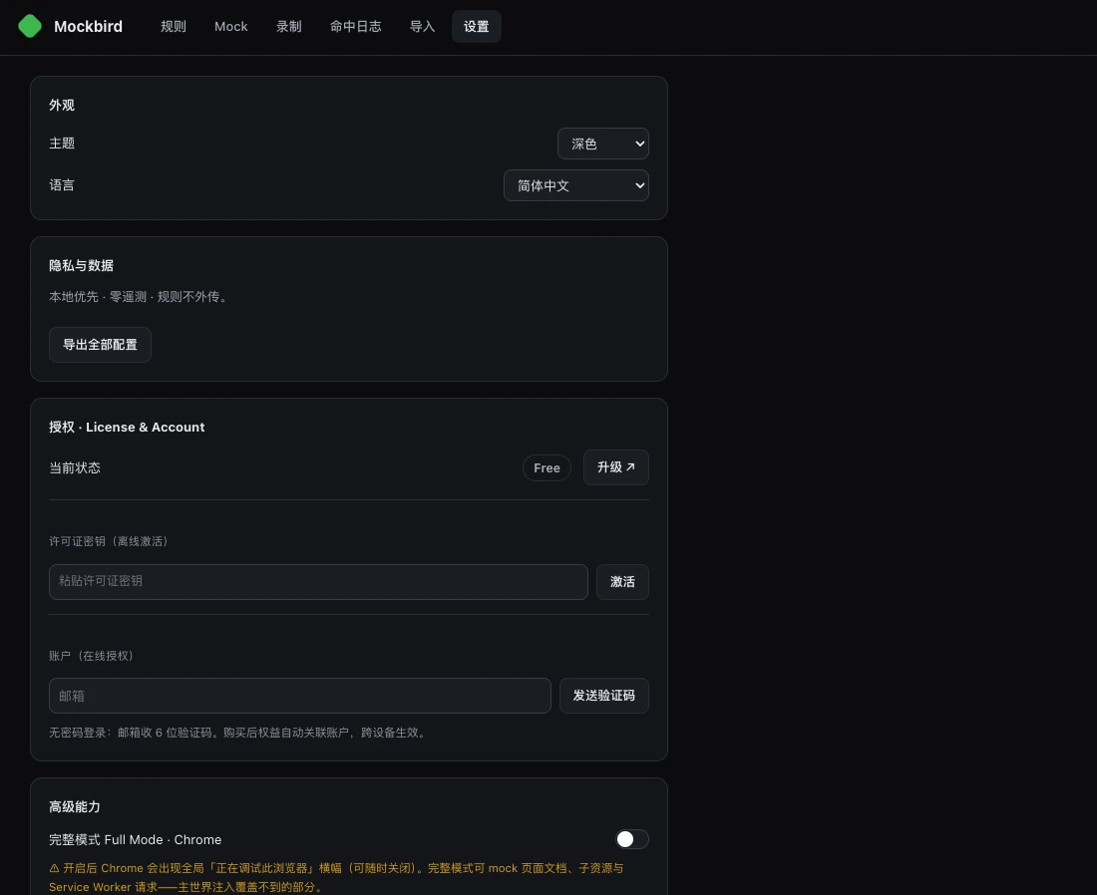Image resolution: width=1097 pixels, height=895 pixels.
Task: Click the Free status badge
Action: click(x=548, y=467)
